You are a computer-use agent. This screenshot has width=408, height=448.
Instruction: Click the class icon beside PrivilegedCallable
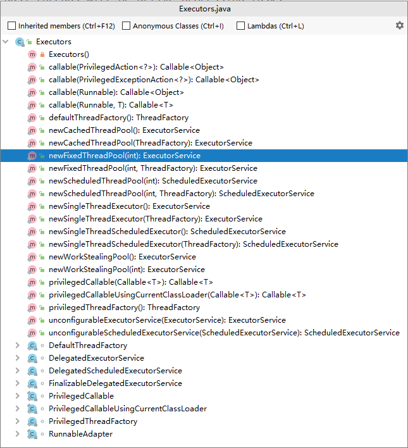[x=32, y=396]
